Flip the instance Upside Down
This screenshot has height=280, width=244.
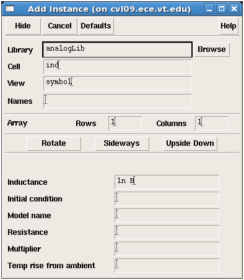pos(190,143)
